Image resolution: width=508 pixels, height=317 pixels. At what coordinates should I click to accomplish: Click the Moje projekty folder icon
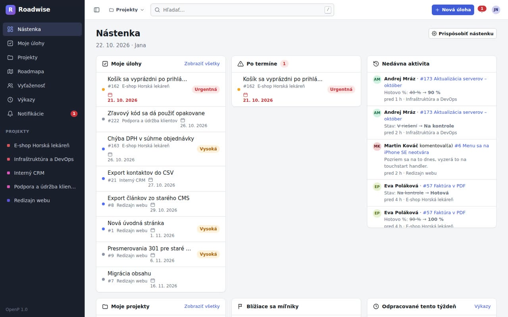(105, 307)
